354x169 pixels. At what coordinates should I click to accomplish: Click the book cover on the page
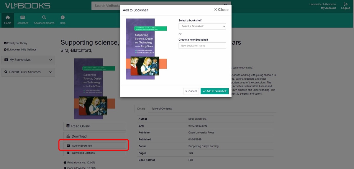94,89
